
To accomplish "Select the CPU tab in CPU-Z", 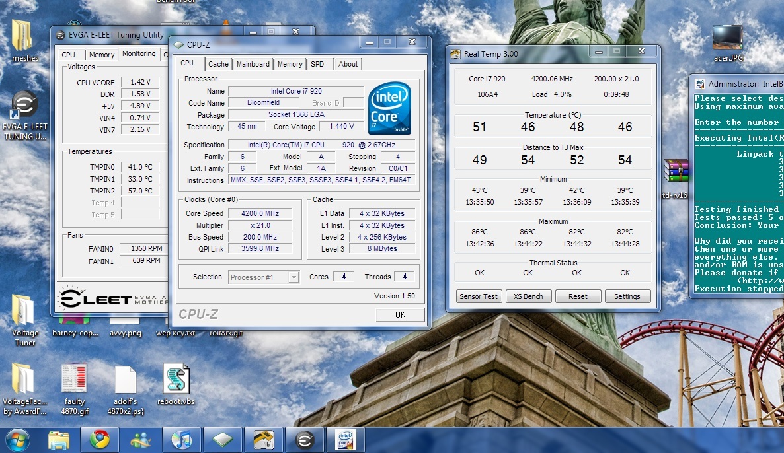I will 187,63.
